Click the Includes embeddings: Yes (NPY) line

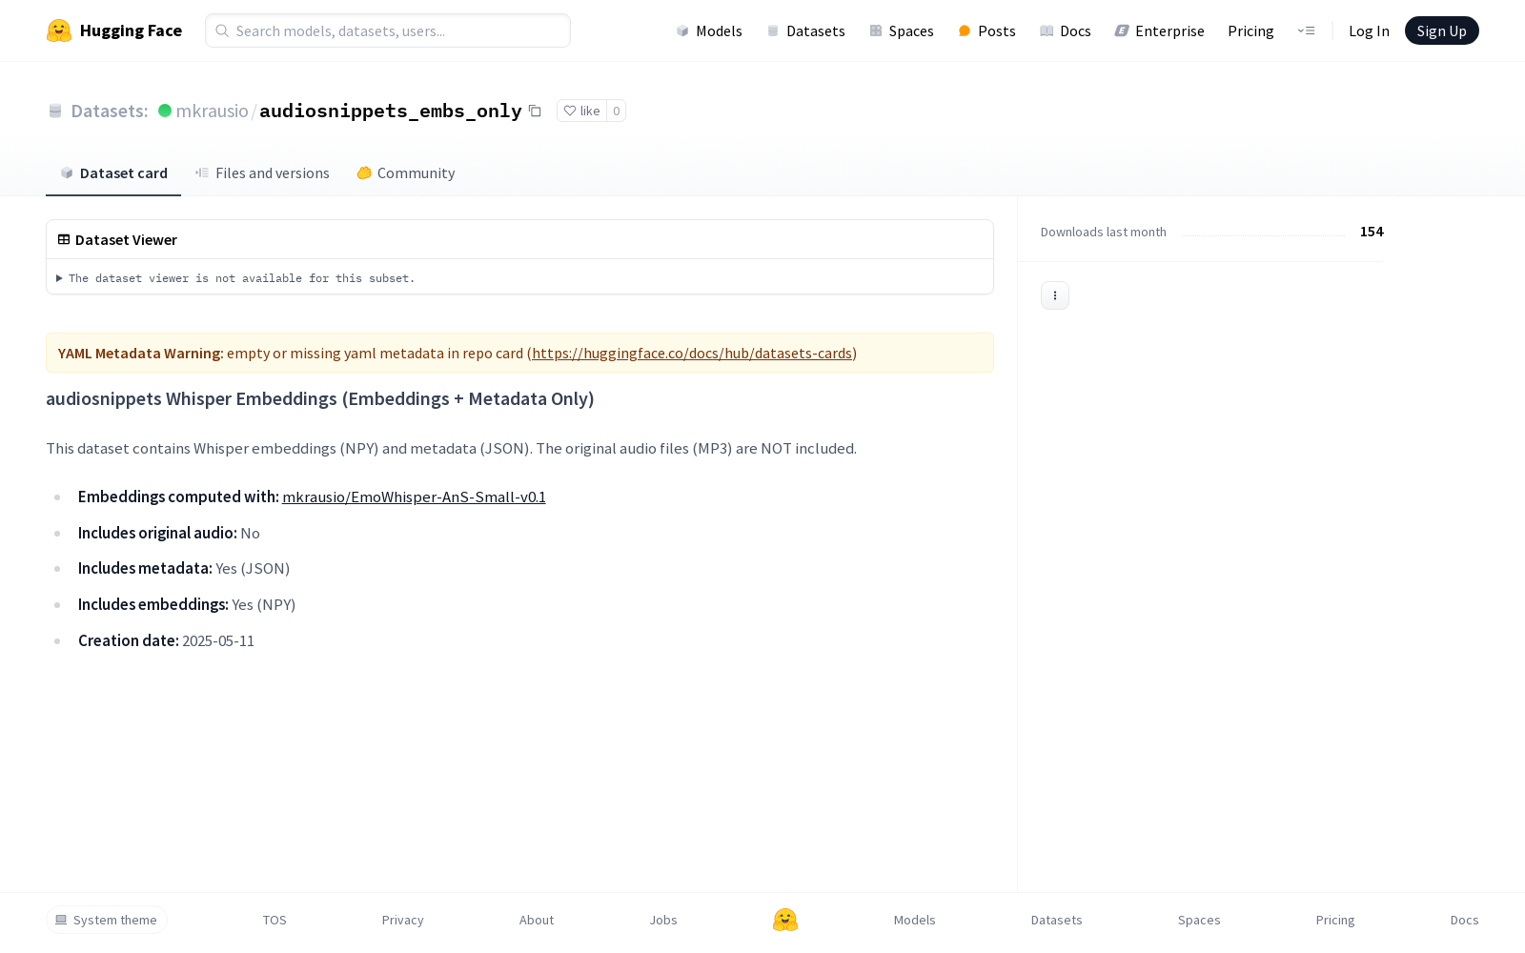tap(187, 604)
